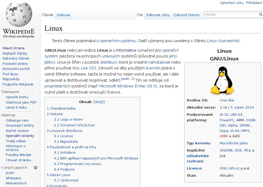Click Načíst soubor
The width and height of the screenshot is (263, 187).
pos(17,131)
